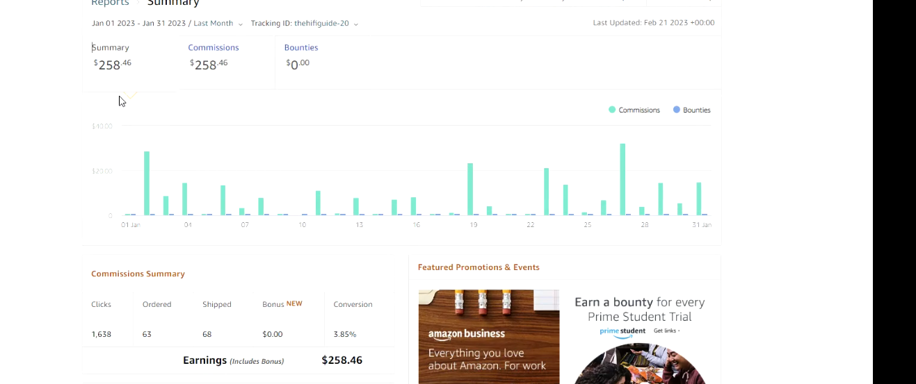Image resolution: width=916 pixels, height=384 pixels.
Task: Expand the Tracking ID thehifiguide-20 dropdown
Action: [x=304, y=24]
